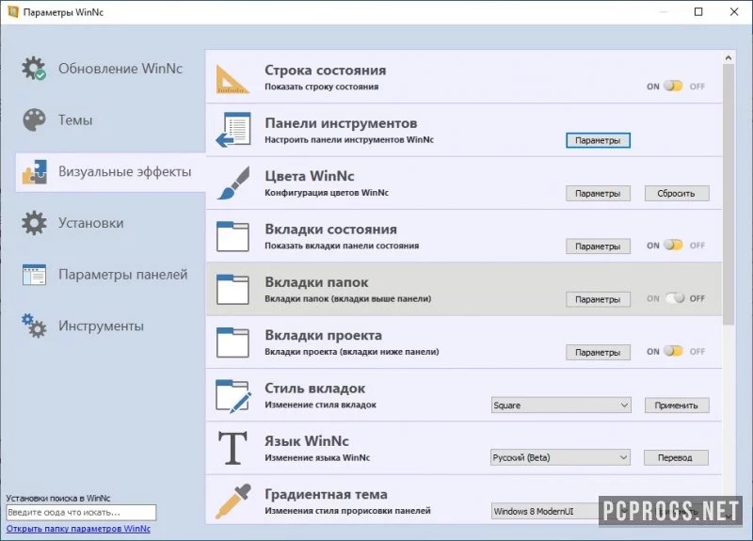
Task: Click Параметры button for Панели инструментов
Action: 598,140
